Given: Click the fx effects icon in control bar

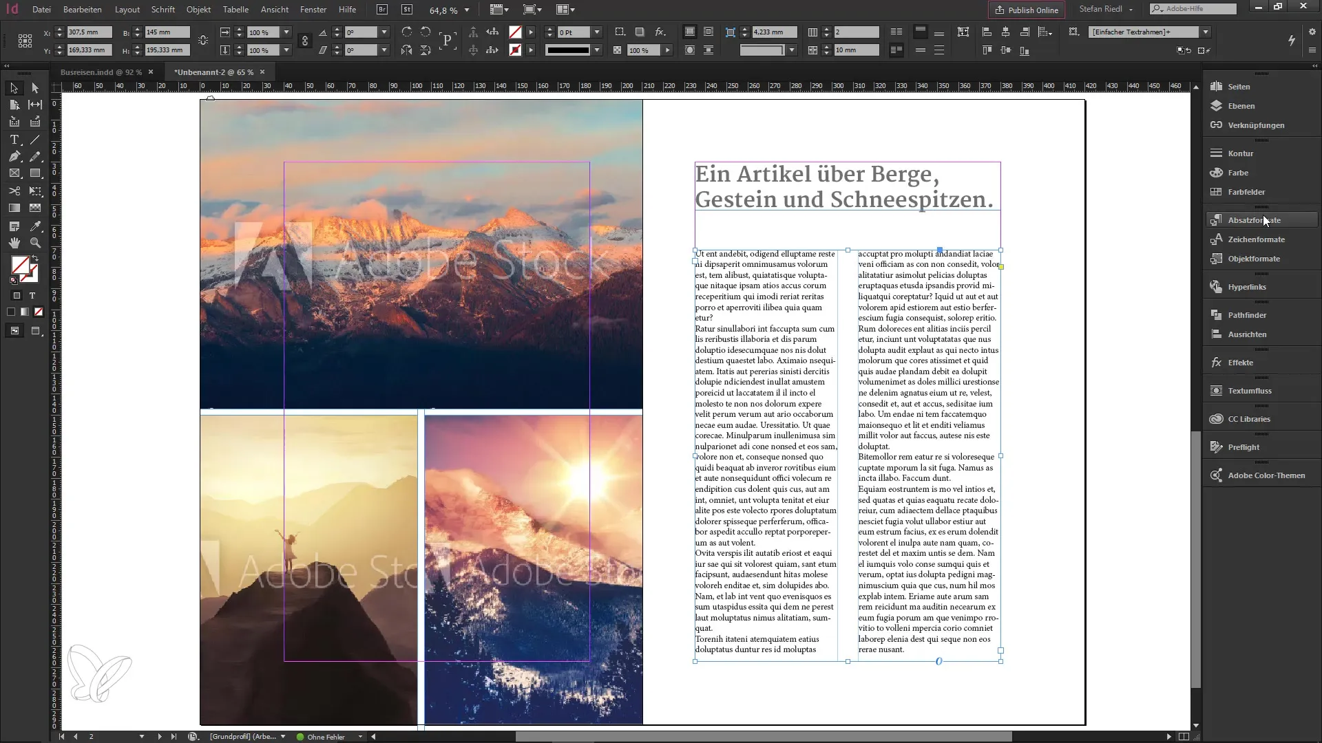Looking at the screenshot, I should pos(660,32).
